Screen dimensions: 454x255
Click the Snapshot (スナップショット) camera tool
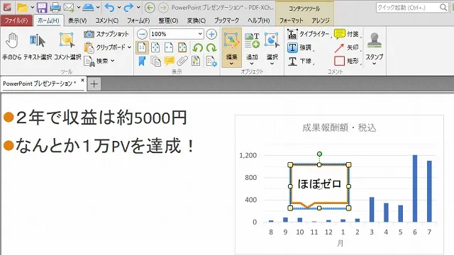(x=106, y=34)
